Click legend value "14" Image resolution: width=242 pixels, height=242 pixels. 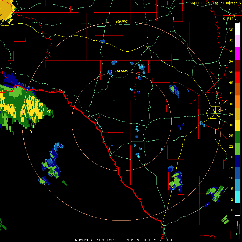[231, 168]
